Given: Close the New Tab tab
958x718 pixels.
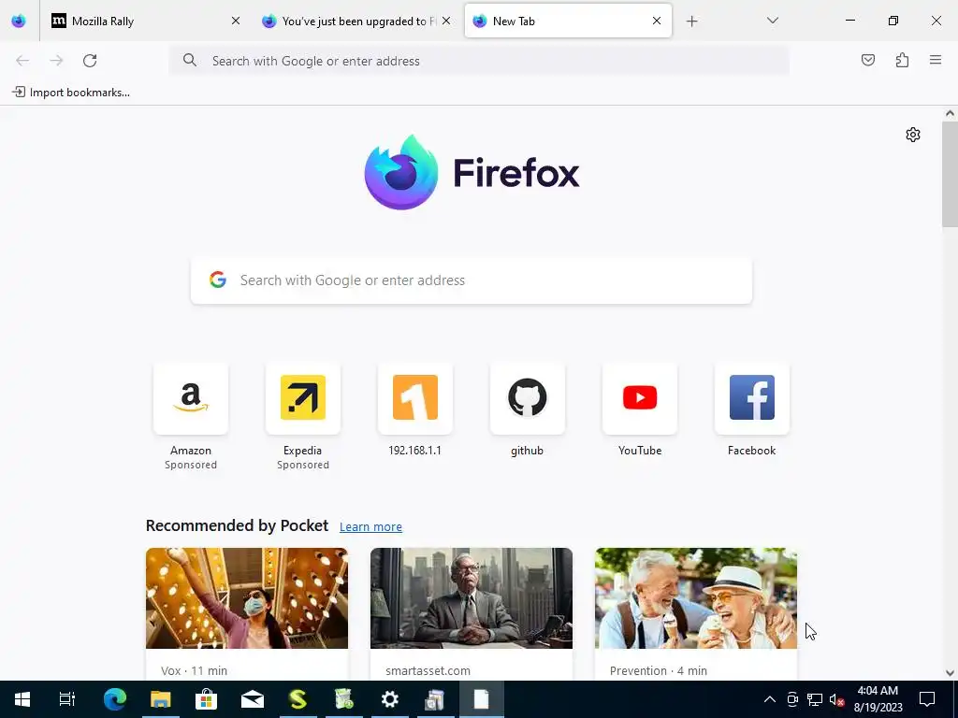Looking at the screenshot, I should 656,21.
